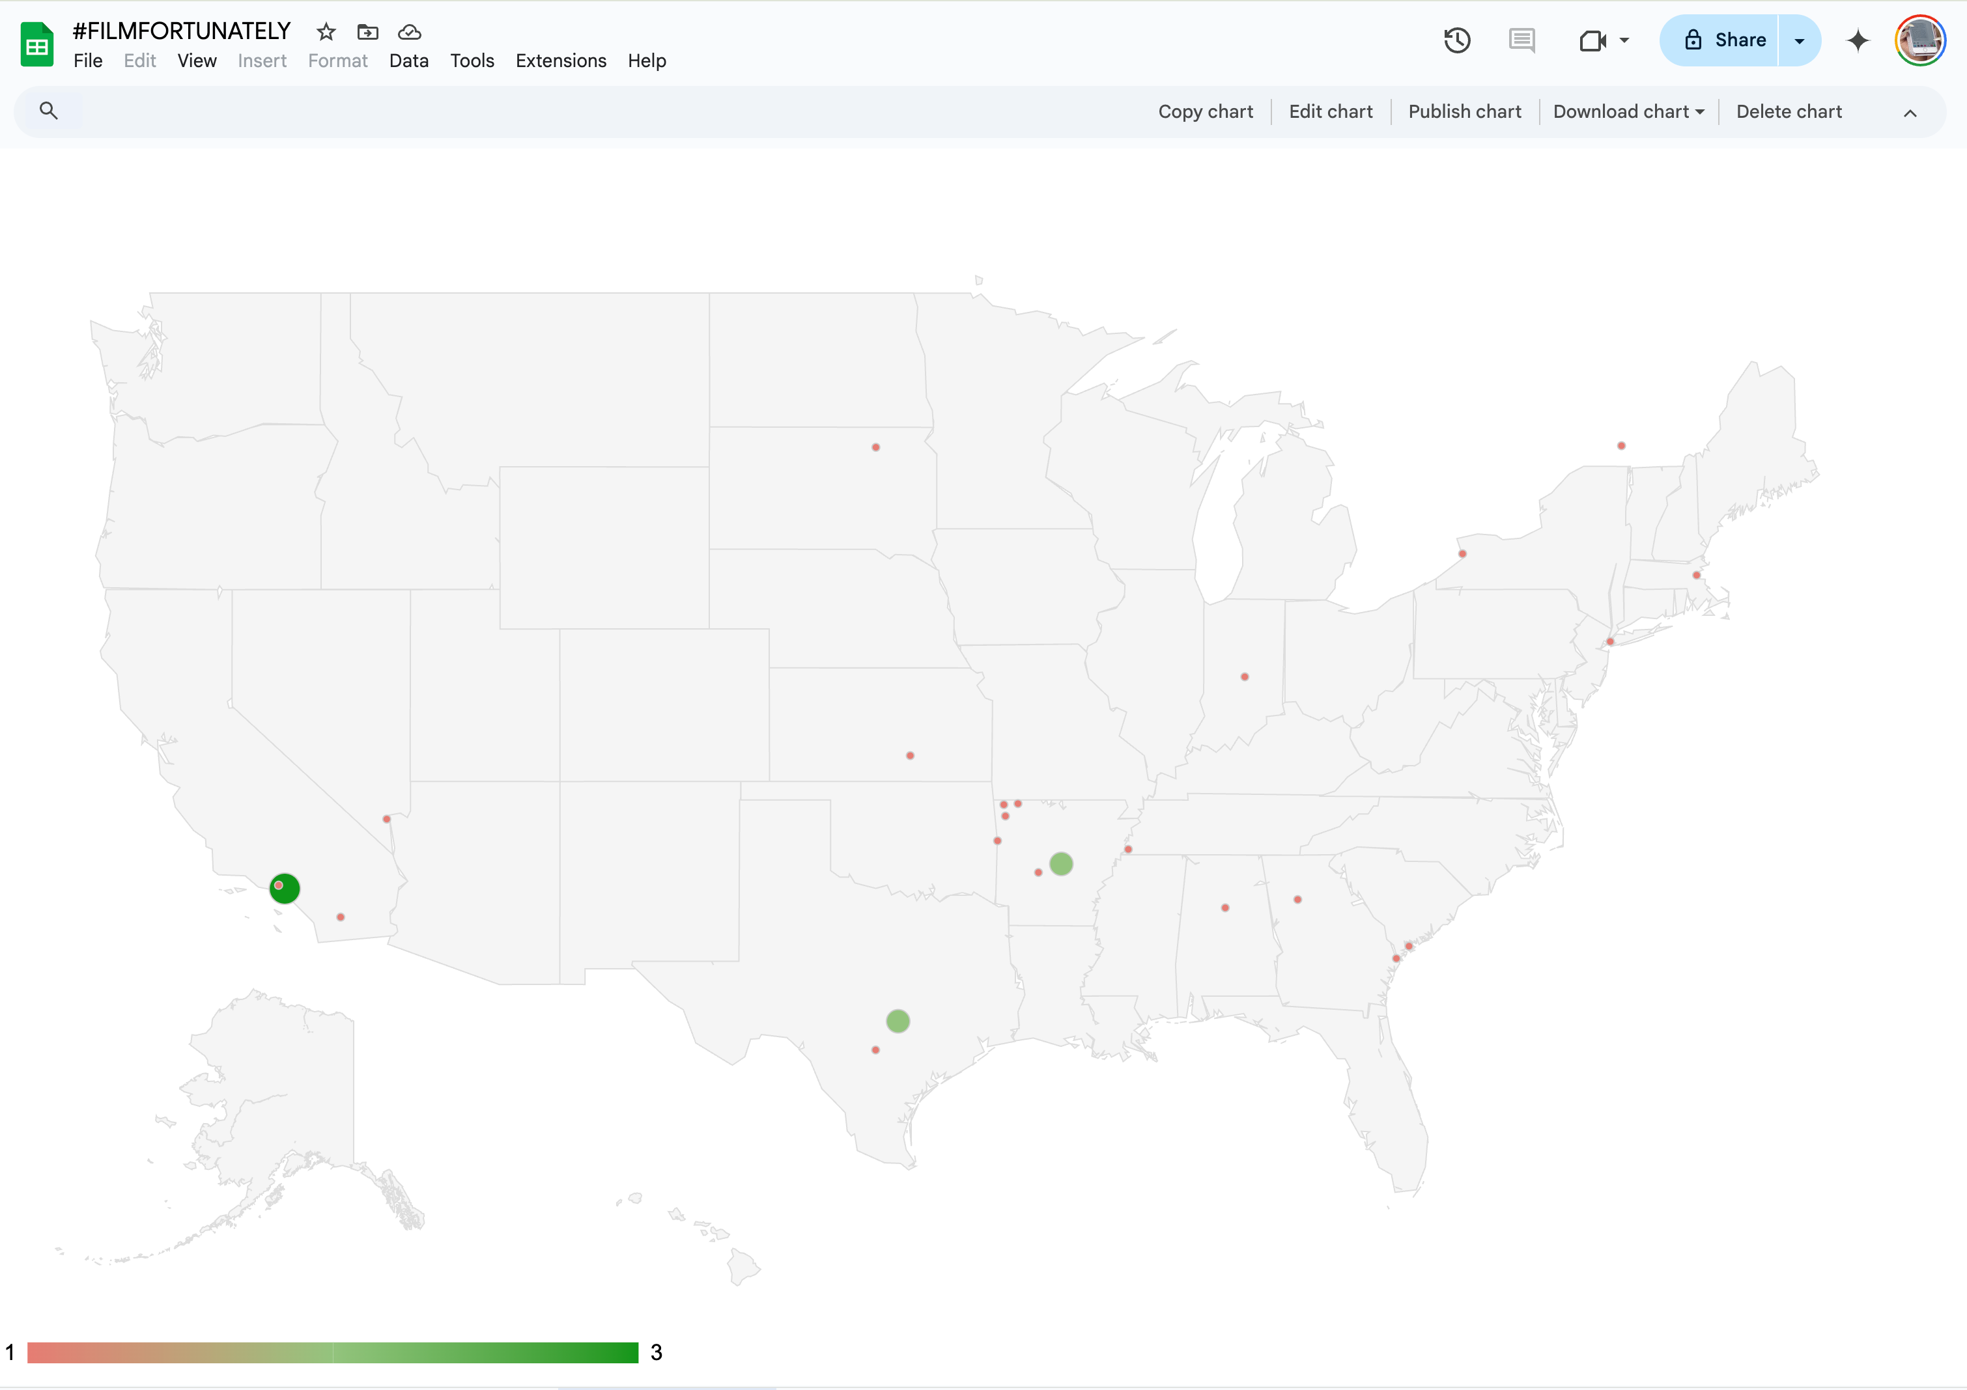Image resolution: width=1967 pixels, height=1390 pixels.
Task: Open the comments panel icon
Action: pos(1521,40)
